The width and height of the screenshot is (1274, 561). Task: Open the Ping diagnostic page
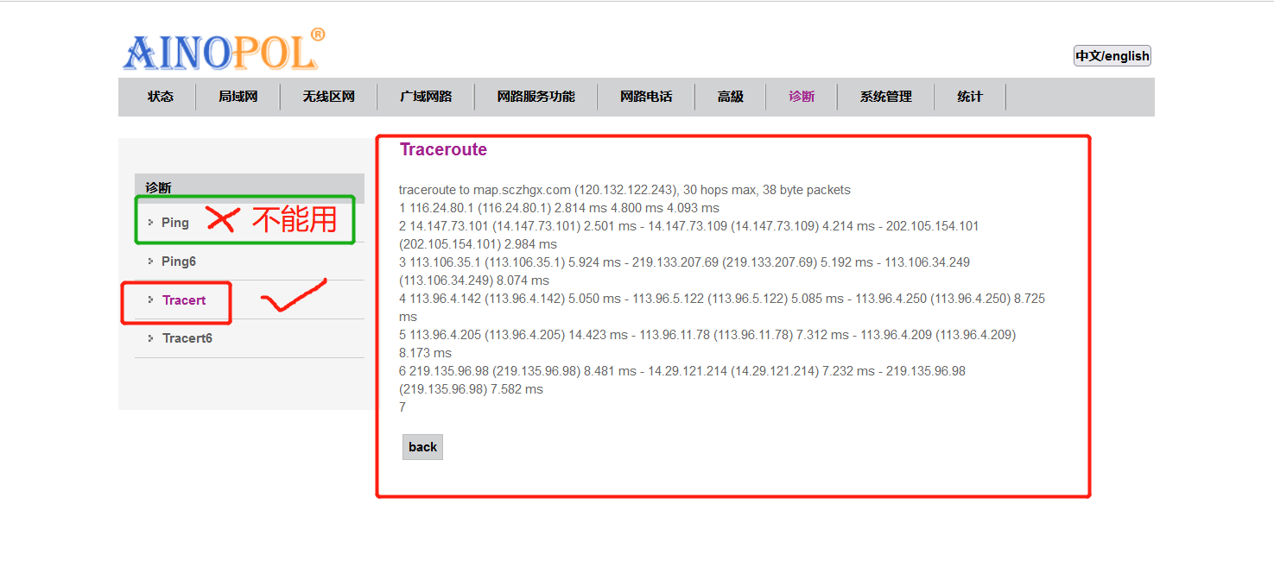tap(174, 223)
